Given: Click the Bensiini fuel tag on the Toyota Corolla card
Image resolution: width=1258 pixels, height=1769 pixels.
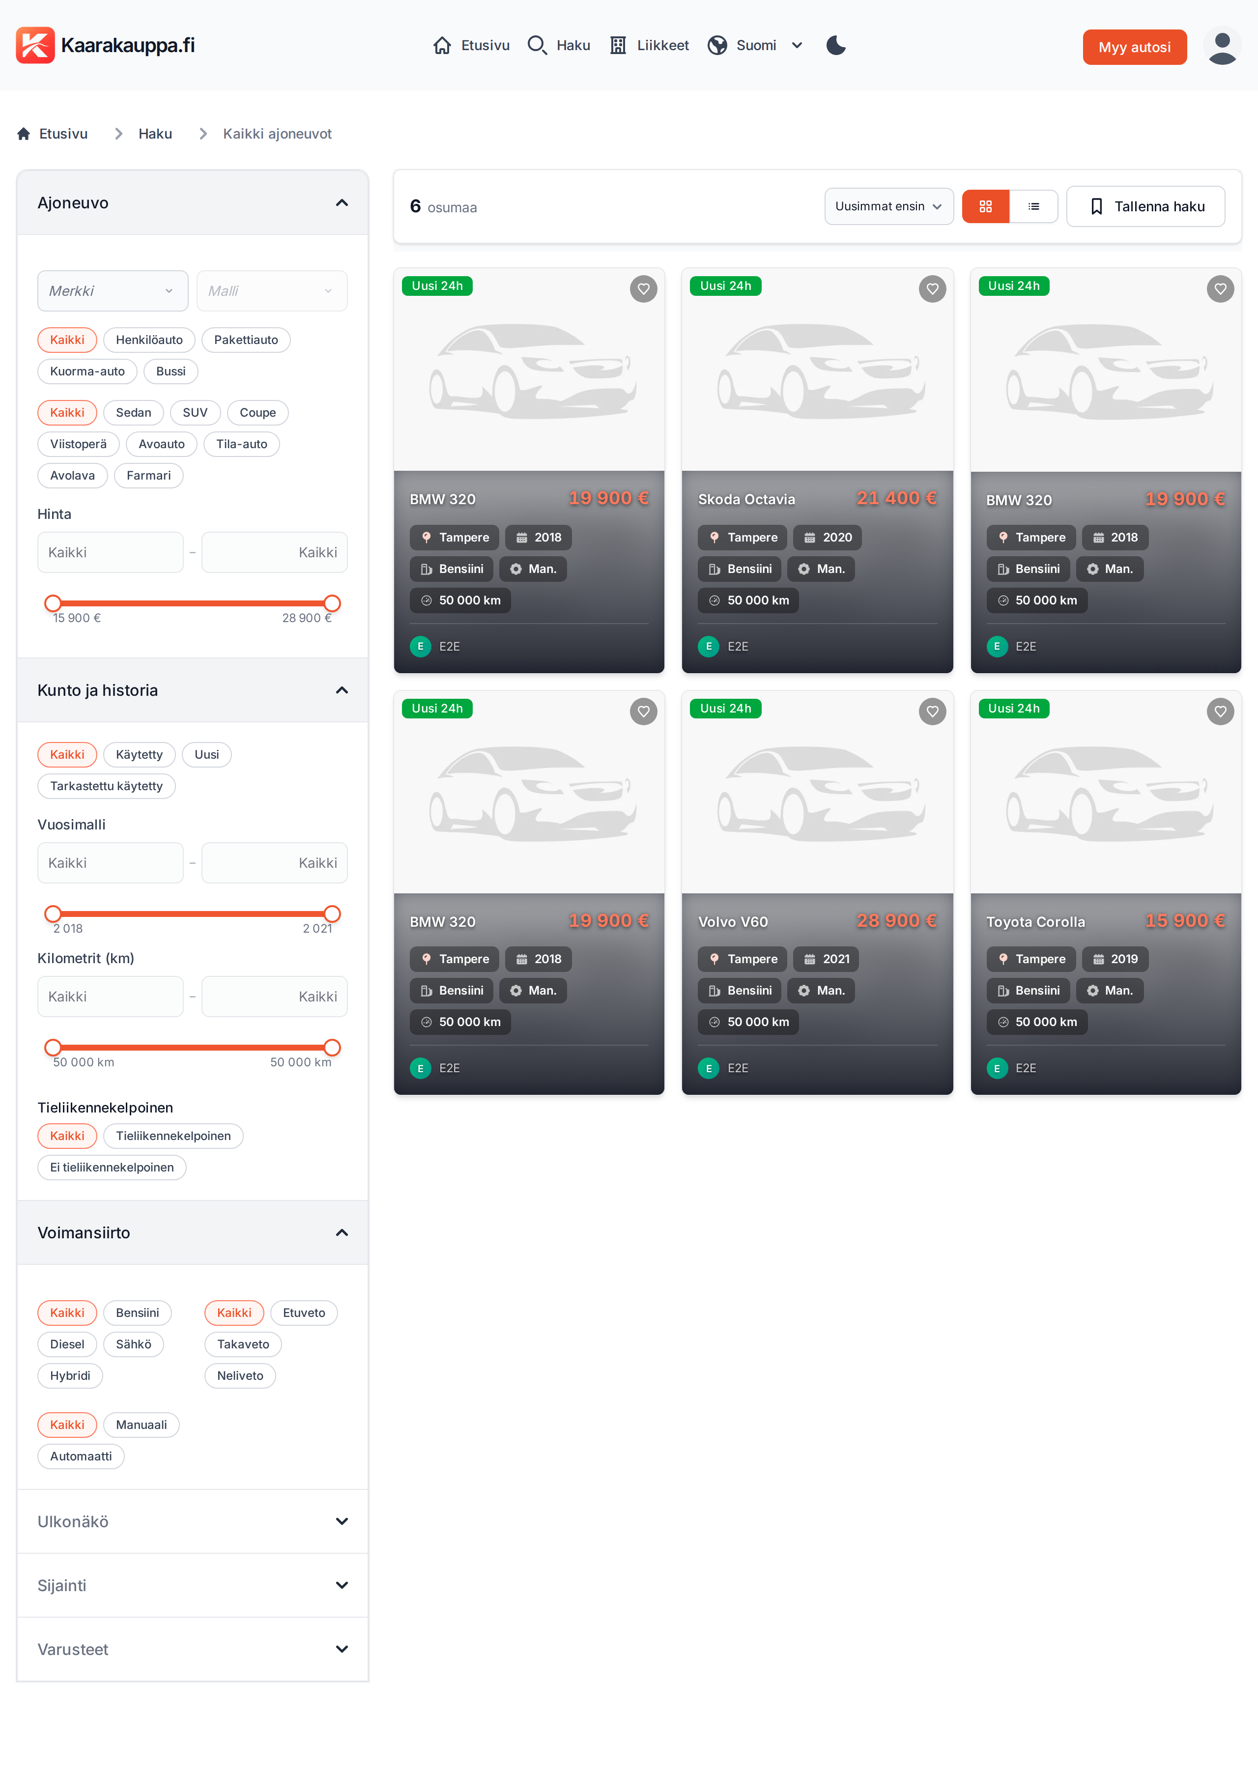Looking at the screenshot, I should click(x=1028, y=991).
